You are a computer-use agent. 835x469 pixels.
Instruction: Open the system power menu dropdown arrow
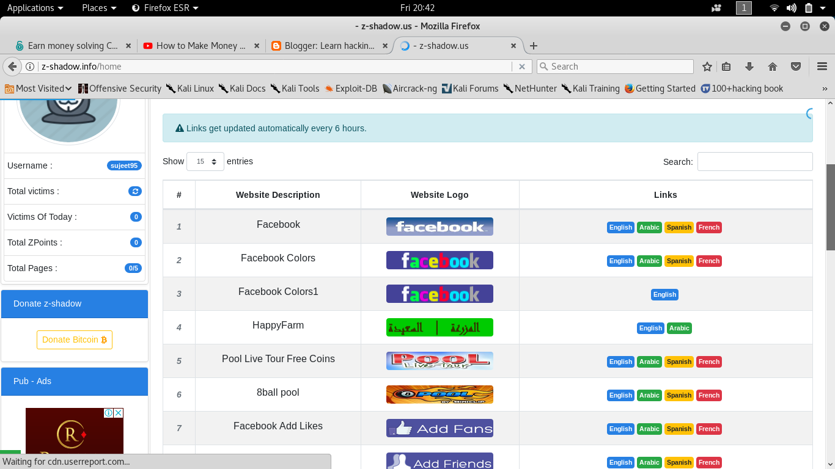(x=824, y=8)
